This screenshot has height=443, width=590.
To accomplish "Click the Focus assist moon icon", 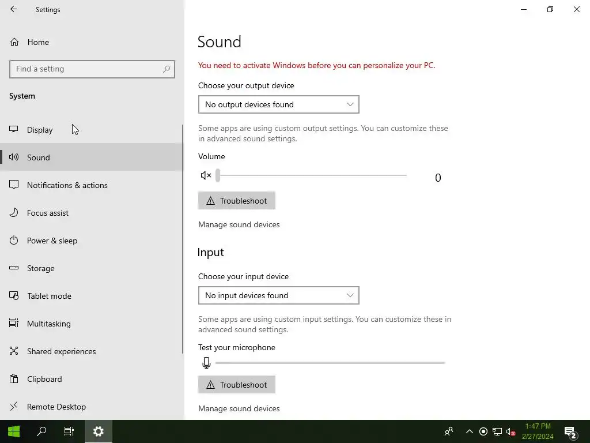I will 14,212.
